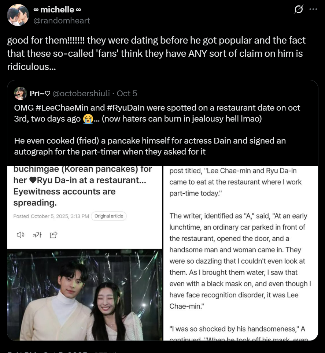The image size is (325, 353).
Task: Click the display name ∞ michelle ∞
Action: (x=57, y=10)
